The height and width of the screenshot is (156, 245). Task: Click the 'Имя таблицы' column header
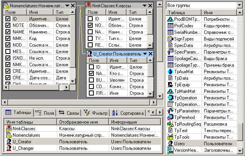[x=29, y=122]
